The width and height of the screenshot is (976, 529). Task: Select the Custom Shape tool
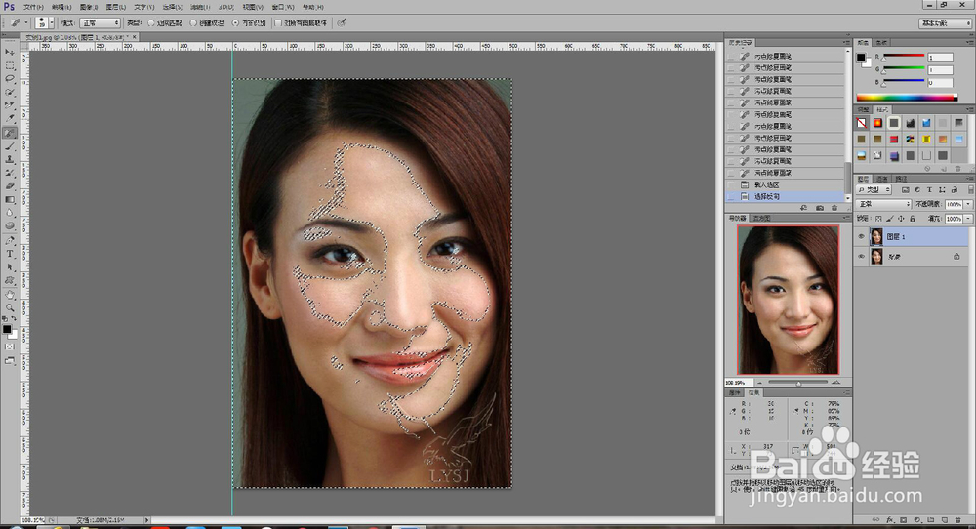(10, 281)
